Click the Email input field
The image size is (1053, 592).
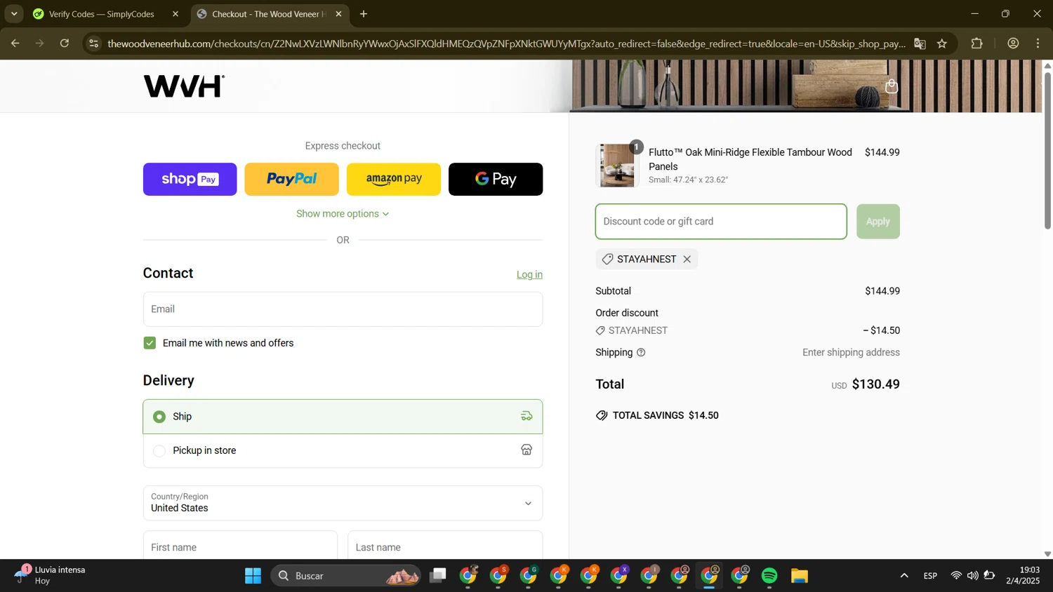343,309
